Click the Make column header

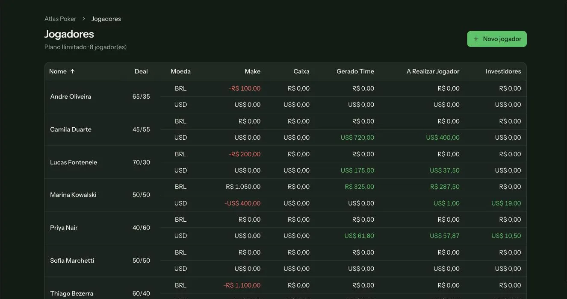(252, 71)
